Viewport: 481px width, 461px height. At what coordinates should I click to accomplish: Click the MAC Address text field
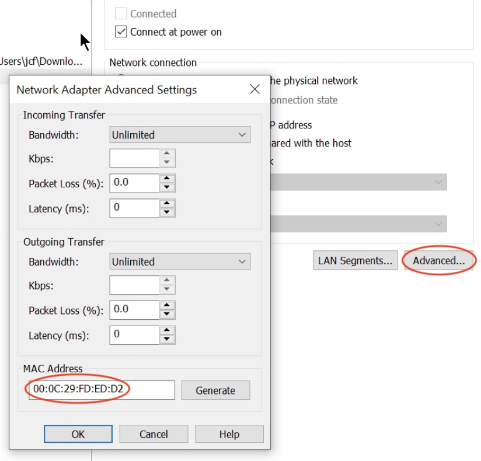100,390
